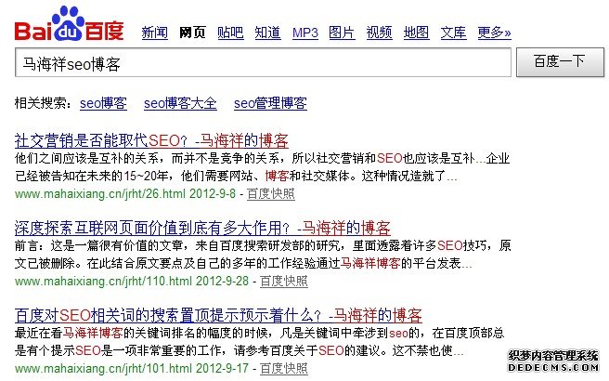The width and height of the screenshot is (609, 381).
Task: Click related search seo博客
Action: pyautogui.click(x=104, y=102)
